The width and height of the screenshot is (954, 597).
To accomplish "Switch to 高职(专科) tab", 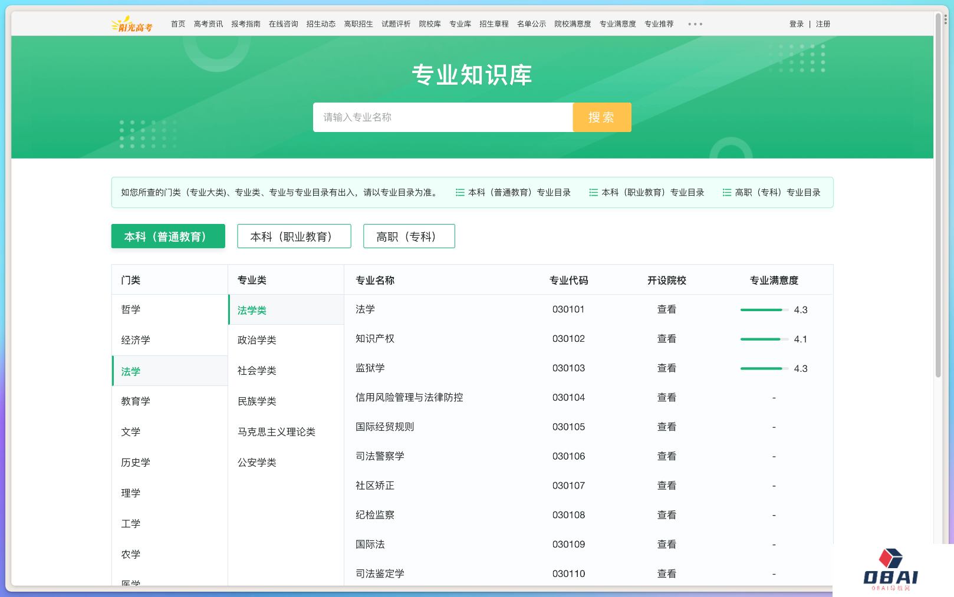I will (409, 236).
